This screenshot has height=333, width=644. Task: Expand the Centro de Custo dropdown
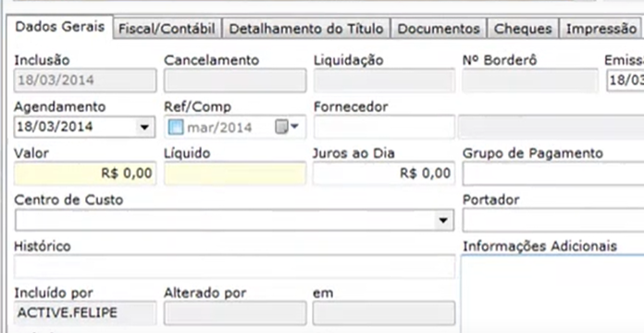coord(442,220)
